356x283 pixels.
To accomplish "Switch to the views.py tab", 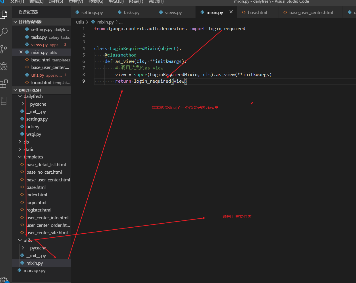I will 173,13.
